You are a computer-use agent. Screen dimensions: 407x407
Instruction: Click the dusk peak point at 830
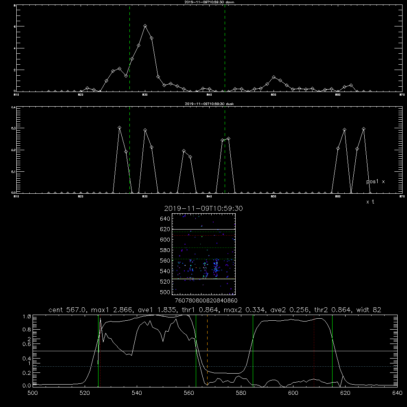click(x=145, y=130)
